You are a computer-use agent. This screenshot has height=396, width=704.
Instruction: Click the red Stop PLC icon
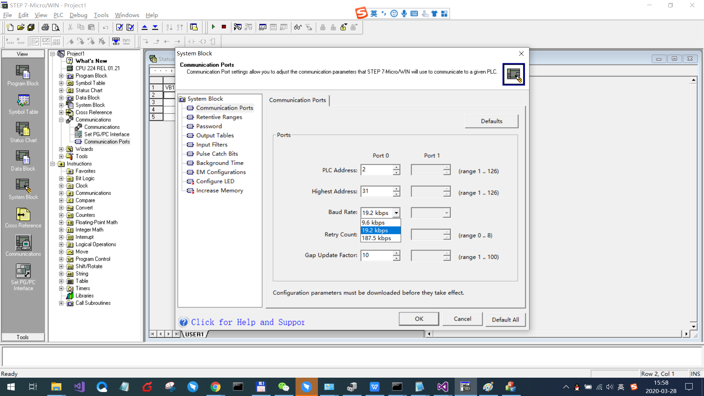(x=224, y=27)
